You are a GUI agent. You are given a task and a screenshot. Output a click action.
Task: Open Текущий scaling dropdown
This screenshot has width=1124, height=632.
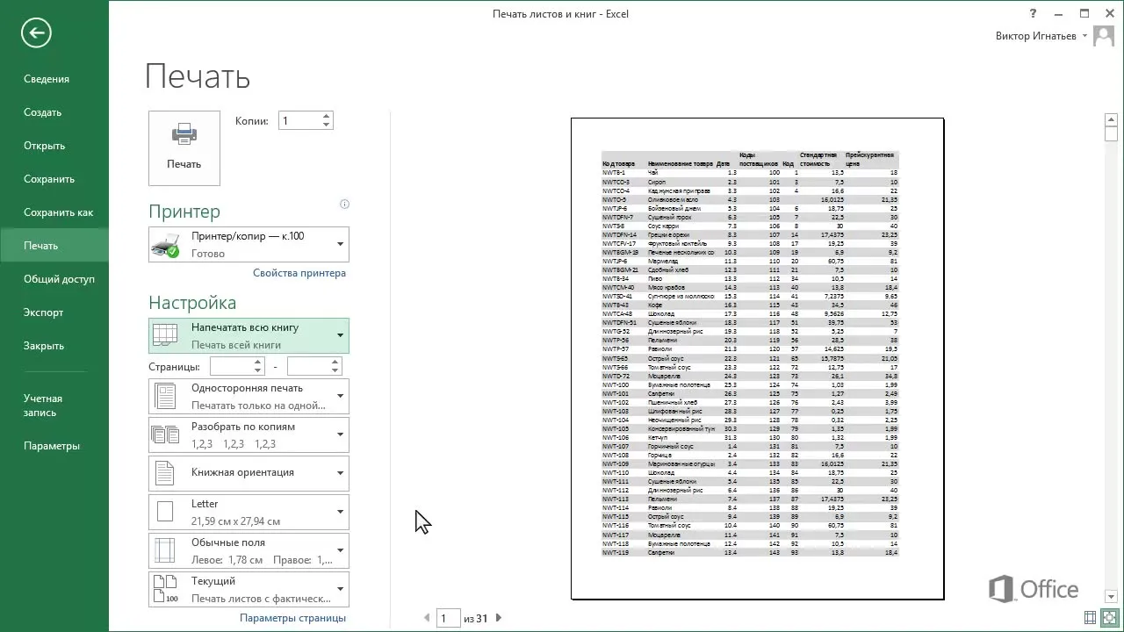click(x=249, y=589)
